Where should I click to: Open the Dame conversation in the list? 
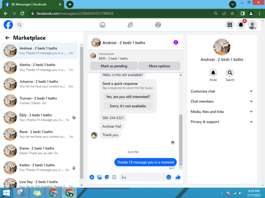pyautogui.click(x=40, y=151)
